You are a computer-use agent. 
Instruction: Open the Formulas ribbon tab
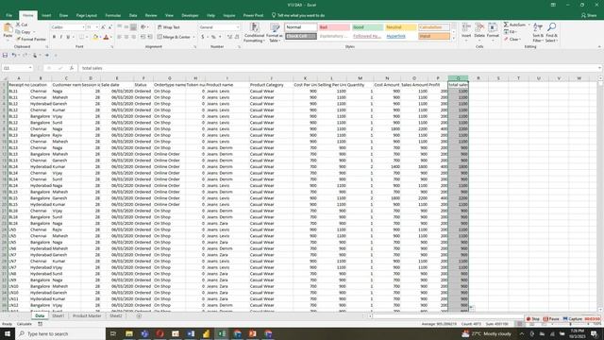coord(113,15)
